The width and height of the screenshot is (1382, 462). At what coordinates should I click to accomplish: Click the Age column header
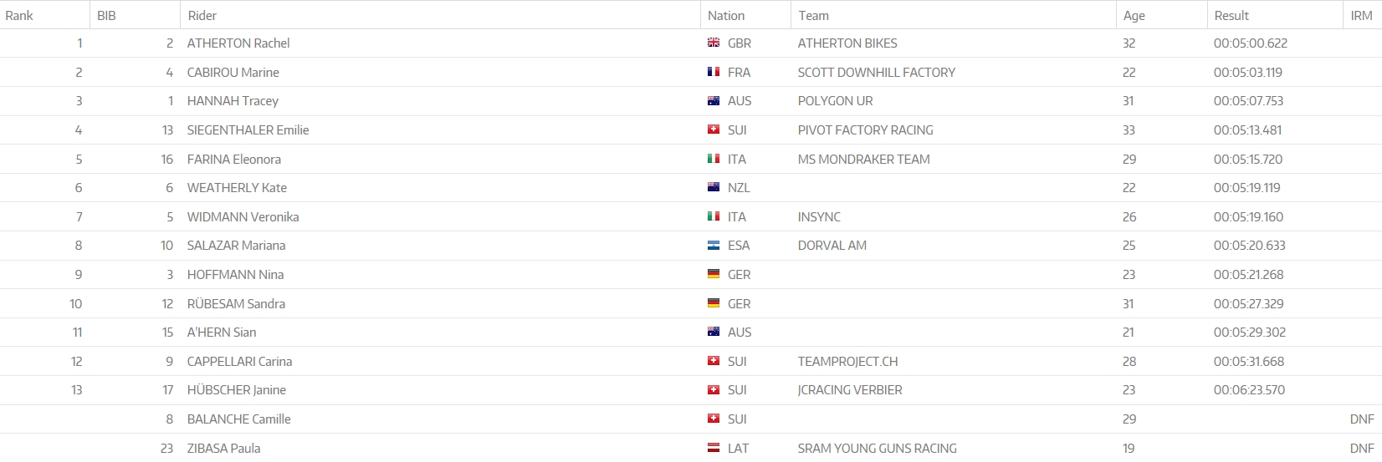pos(1134,16)
